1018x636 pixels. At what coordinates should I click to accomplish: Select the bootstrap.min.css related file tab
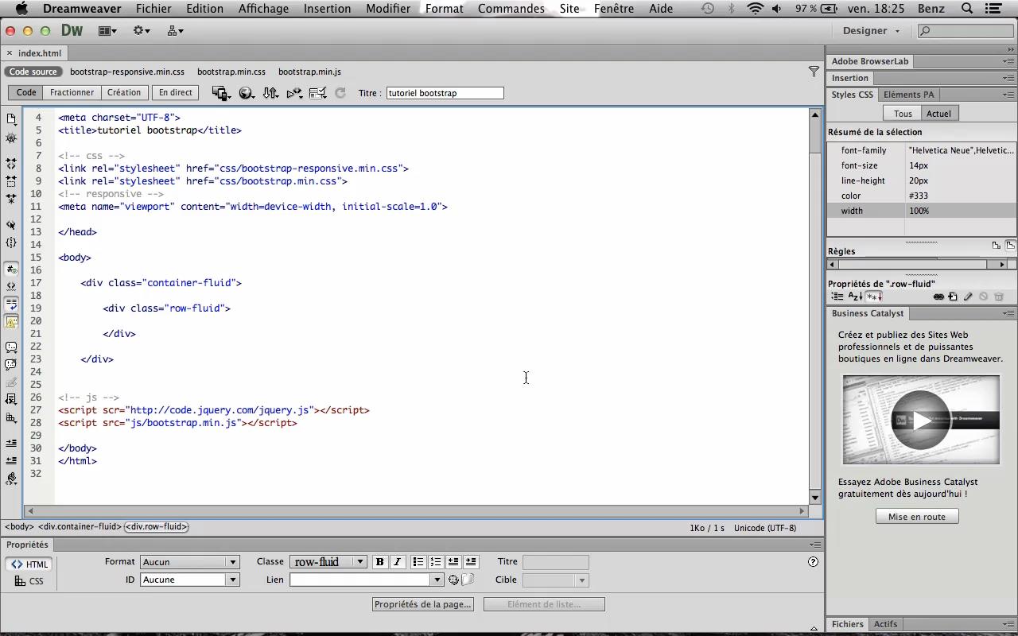click(x=231, y=72)
